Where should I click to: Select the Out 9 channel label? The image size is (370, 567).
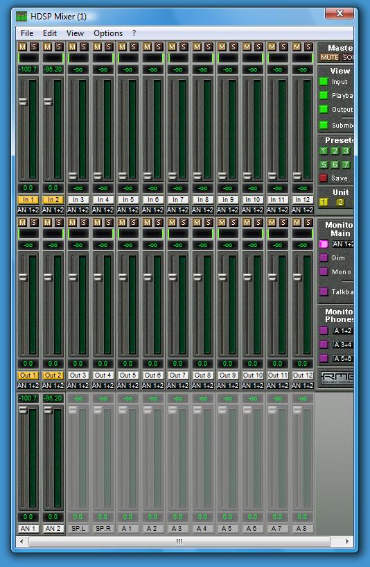(227, 375)
